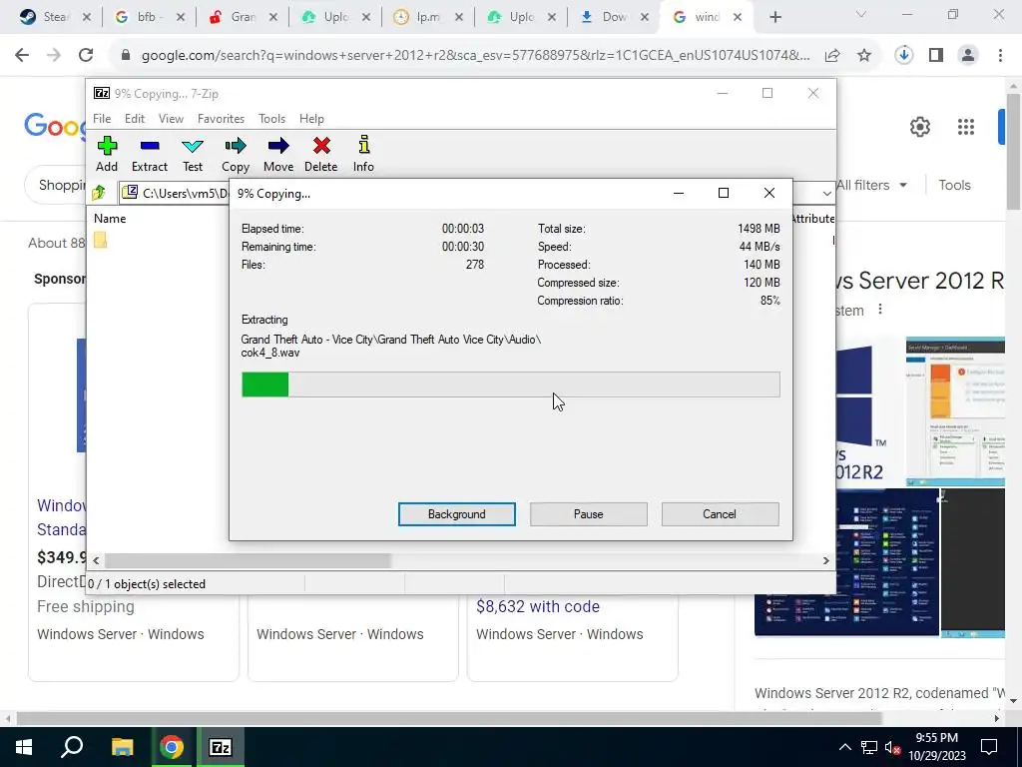Open the Chrome profile avatar
Screen dimensions: 1022x767
coord(968,56)
